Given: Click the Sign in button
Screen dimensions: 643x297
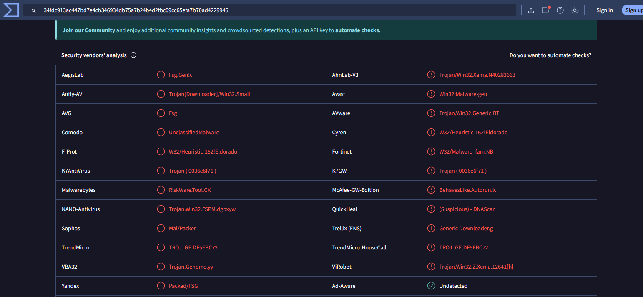Looking at the screenshot, I should pos(605,10).
